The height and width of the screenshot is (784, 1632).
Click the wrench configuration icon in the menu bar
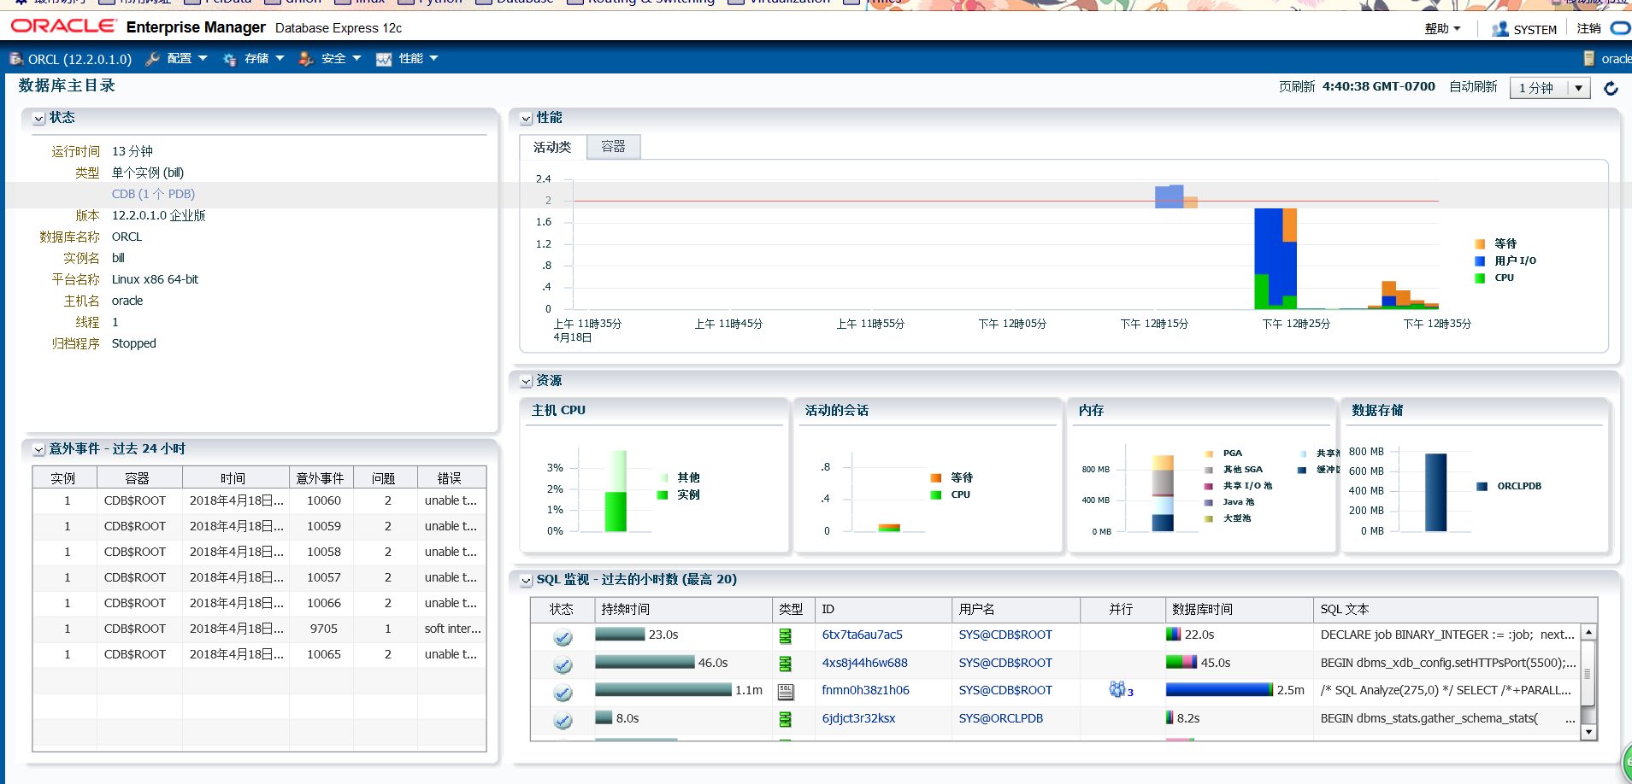(x=153, y=59)
